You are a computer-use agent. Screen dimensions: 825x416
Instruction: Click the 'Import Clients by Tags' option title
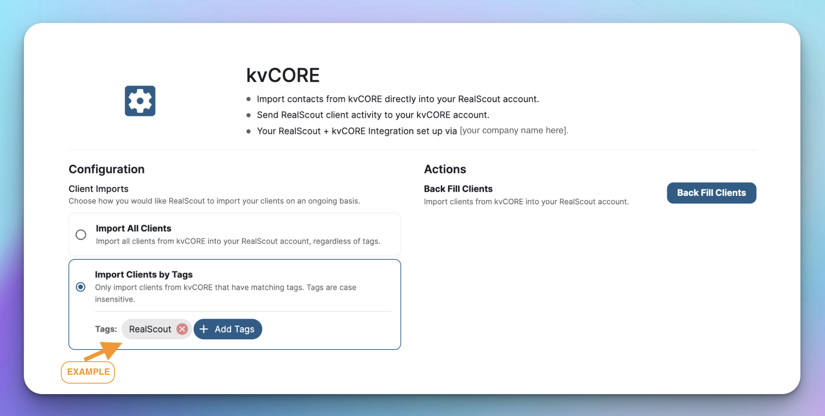(x=144, y=274)
